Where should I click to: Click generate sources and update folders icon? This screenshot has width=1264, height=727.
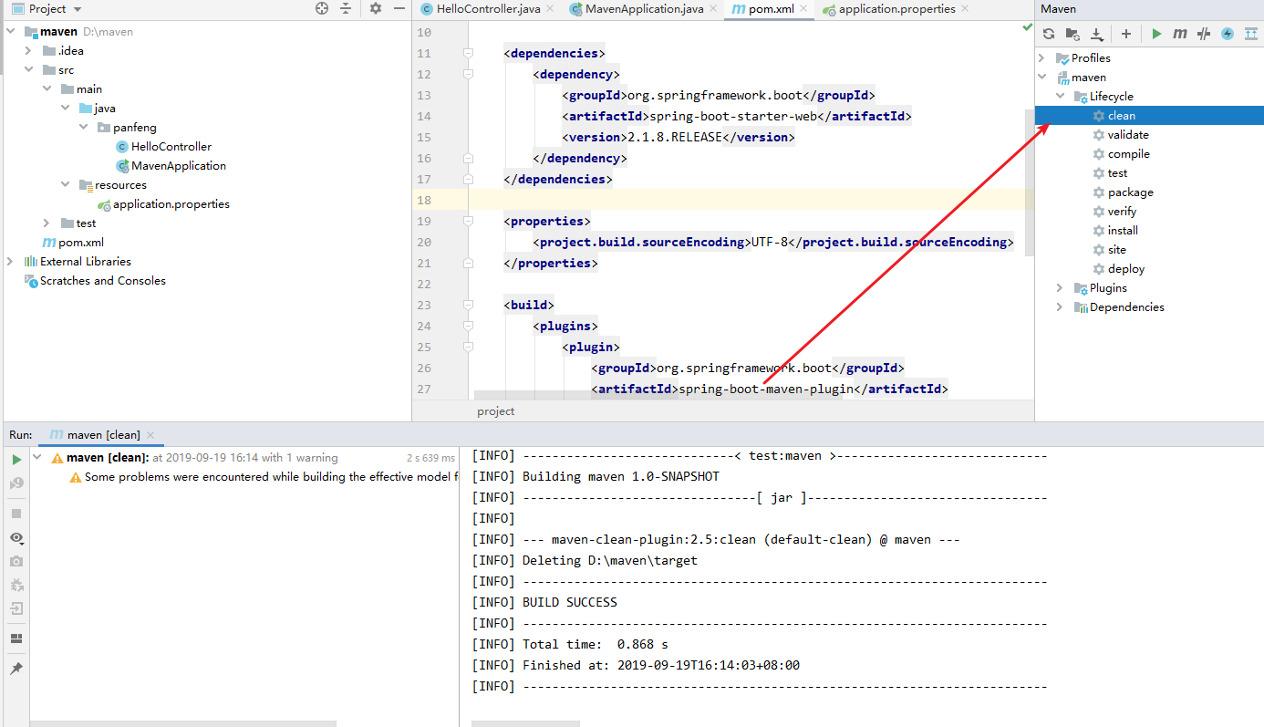pyautogui.click(x=1072, y=34)
